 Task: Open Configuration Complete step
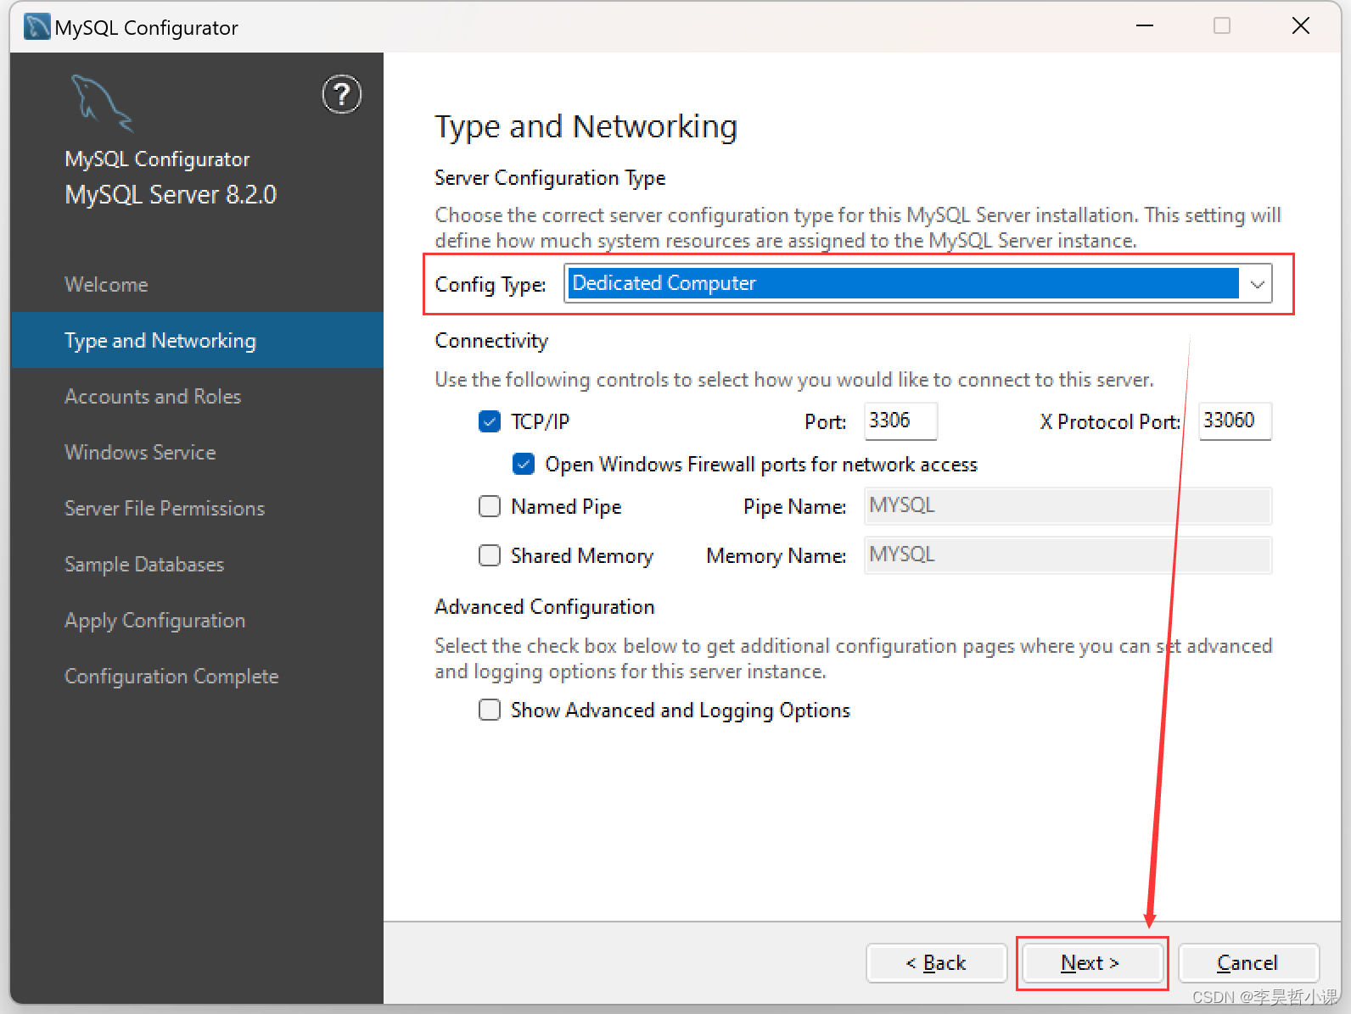[x=171, y=677]
